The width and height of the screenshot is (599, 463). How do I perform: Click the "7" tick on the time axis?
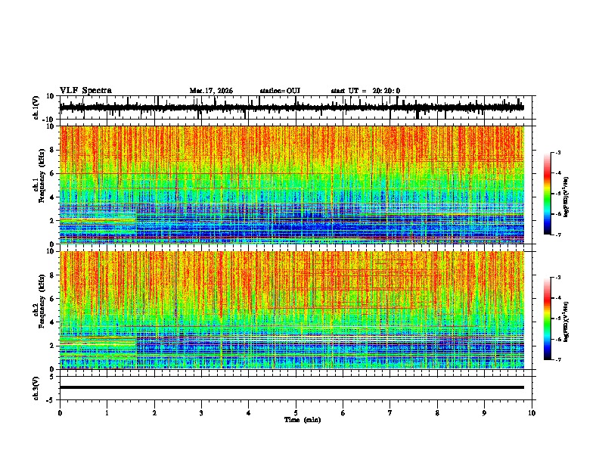[x=390, y=413]
